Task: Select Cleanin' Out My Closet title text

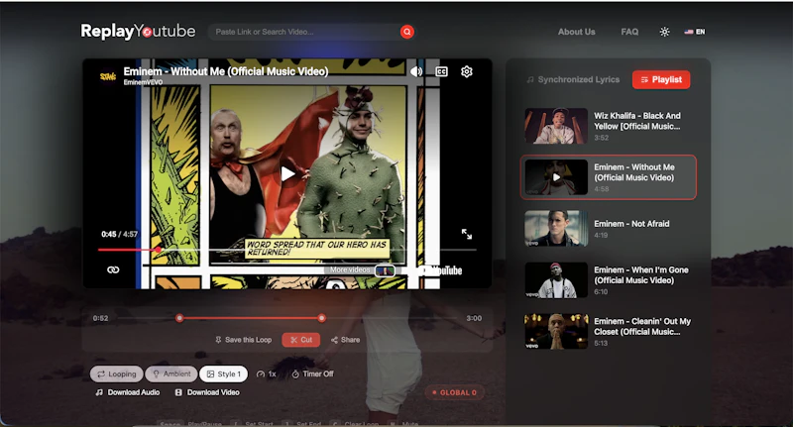Action: tap(642, 326)
